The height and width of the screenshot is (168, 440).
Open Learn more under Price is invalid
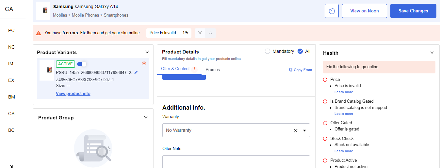tap(344, 92)
